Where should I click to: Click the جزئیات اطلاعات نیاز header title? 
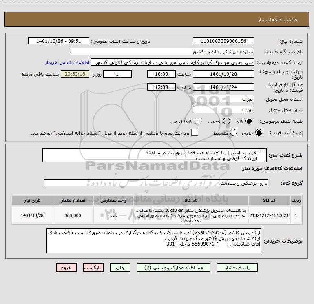tap(278, 20)
